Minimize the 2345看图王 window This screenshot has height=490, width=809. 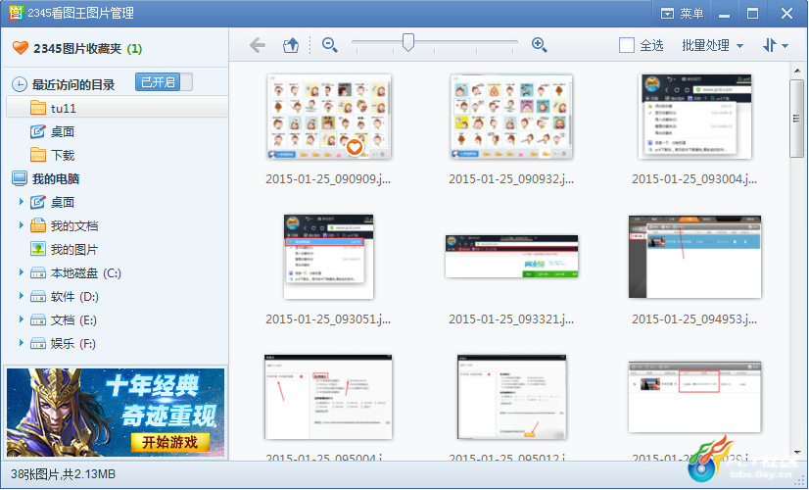point(724,14)
